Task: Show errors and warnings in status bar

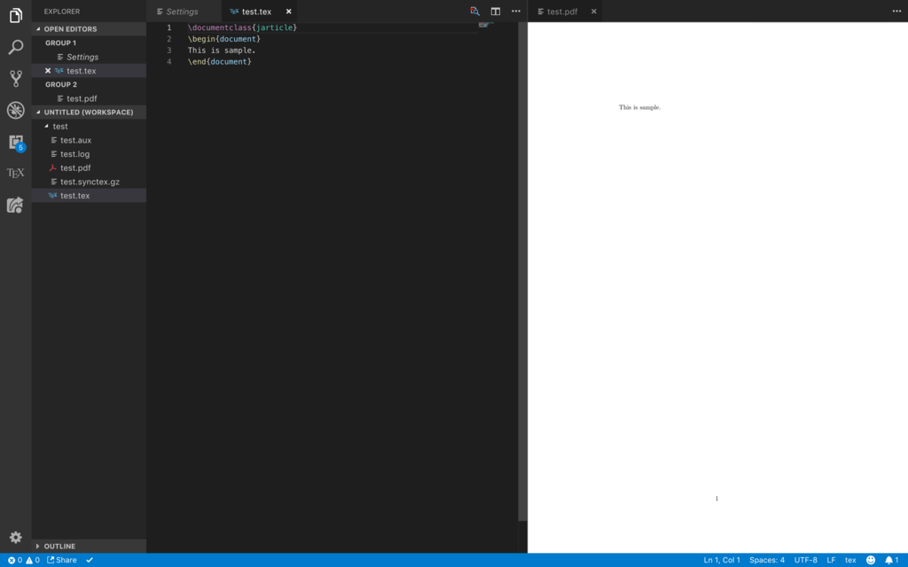Action: (x=23, y=560)
